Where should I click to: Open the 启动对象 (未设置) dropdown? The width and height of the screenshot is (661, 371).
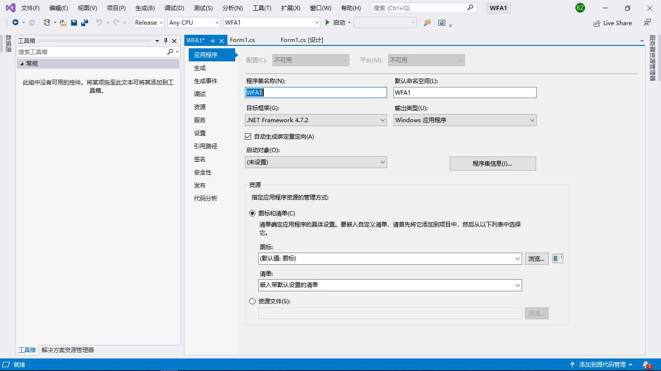[316, 162]
